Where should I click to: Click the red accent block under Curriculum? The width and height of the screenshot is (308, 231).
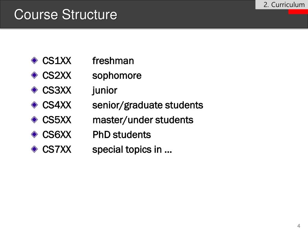[298, 12]
